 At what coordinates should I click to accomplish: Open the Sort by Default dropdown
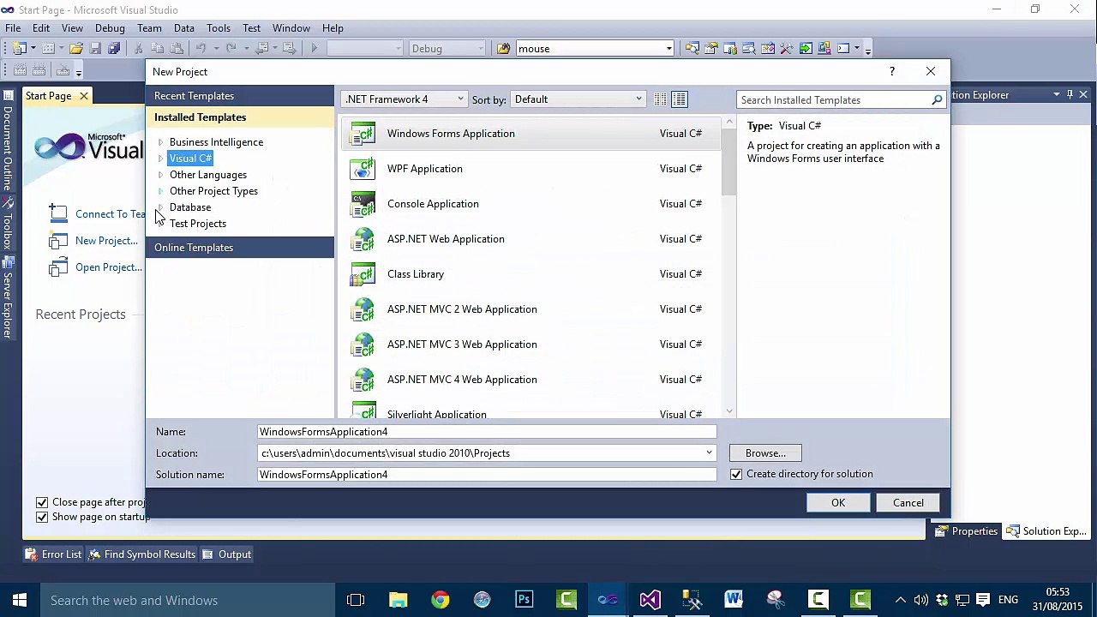(578, 99)
